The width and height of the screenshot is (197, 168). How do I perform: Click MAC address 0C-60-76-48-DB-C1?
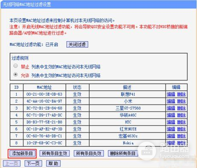[x=44, y=136]
